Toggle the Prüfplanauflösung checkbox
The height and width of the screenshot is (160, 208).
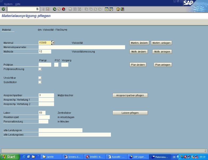(40, 69)
